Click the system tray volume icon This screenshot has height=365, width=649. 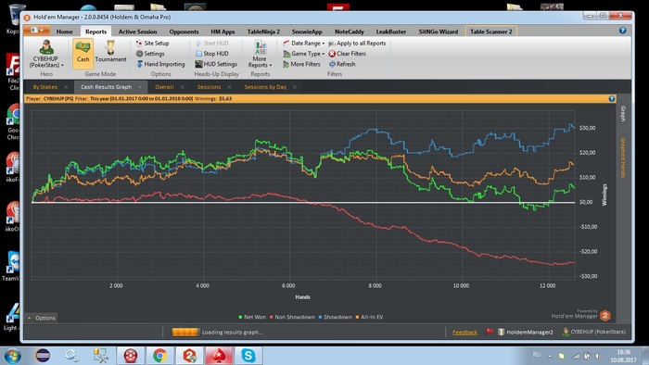tap(598, 356)
